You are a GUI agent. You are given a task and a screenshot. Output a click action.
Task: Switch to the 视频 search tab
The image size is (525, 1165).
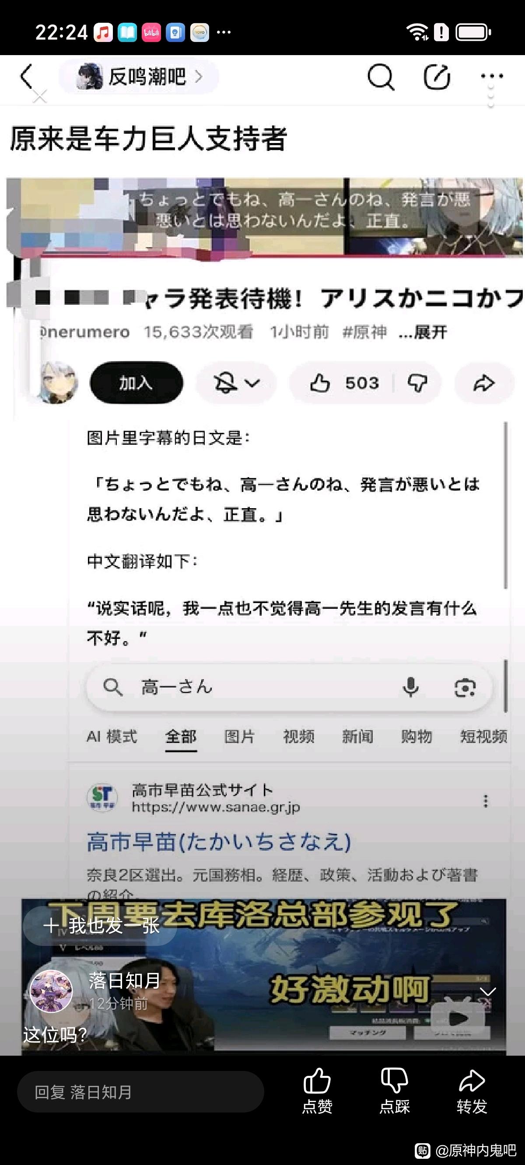coord(299,737)
